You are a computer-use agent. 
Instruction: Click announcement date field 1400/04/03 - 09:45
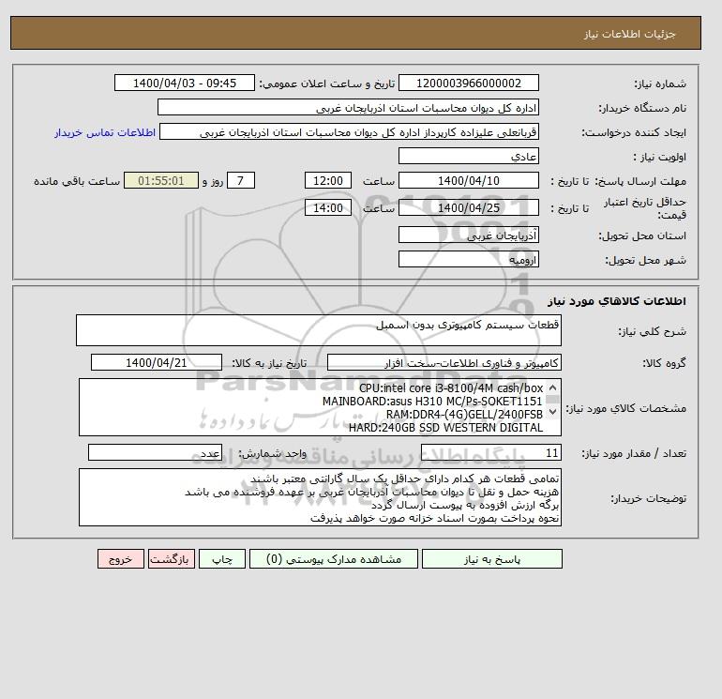tap(184, 83)
